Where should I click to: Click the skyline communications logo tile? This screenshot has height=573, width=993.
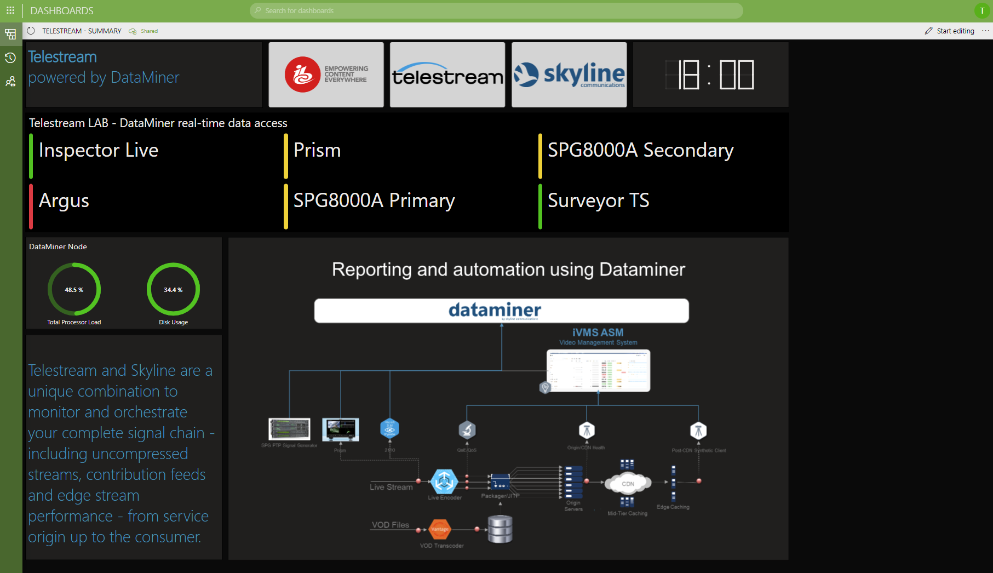pyautogui.click(x=569, y=75)
